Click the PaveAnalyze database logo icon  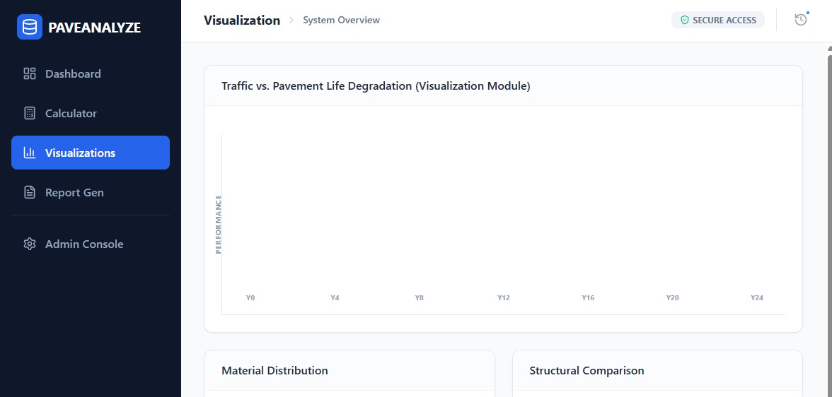pyautogui.click(x=30, y=27)
